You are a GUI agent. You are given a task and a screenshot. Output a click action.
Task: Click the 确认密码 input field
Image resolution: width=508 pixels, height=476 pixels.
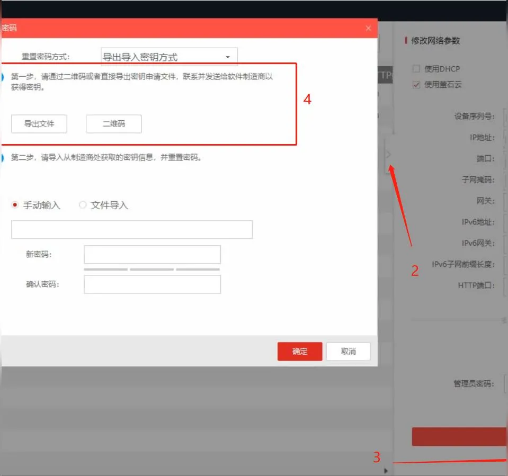pos(152,284)
